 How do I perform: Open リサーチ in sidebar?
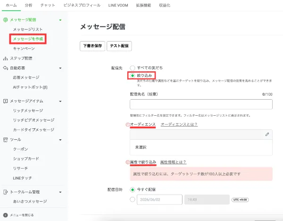(20, 169)
